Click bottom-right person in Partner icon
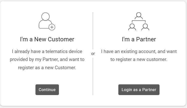187x108 pixels. tap(145, 27)
